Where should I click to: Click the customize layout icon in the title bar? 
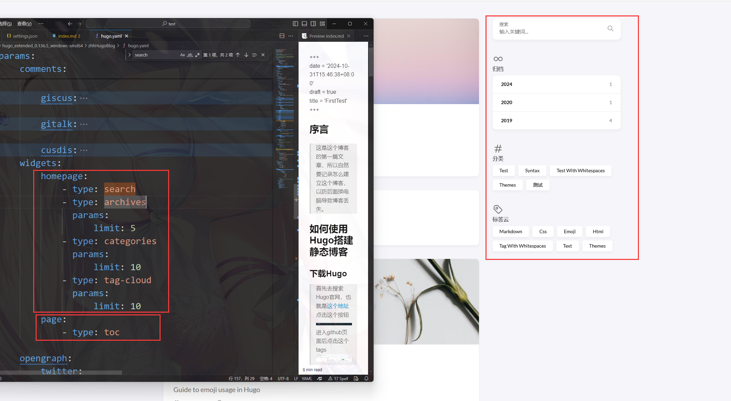(322, 23)
